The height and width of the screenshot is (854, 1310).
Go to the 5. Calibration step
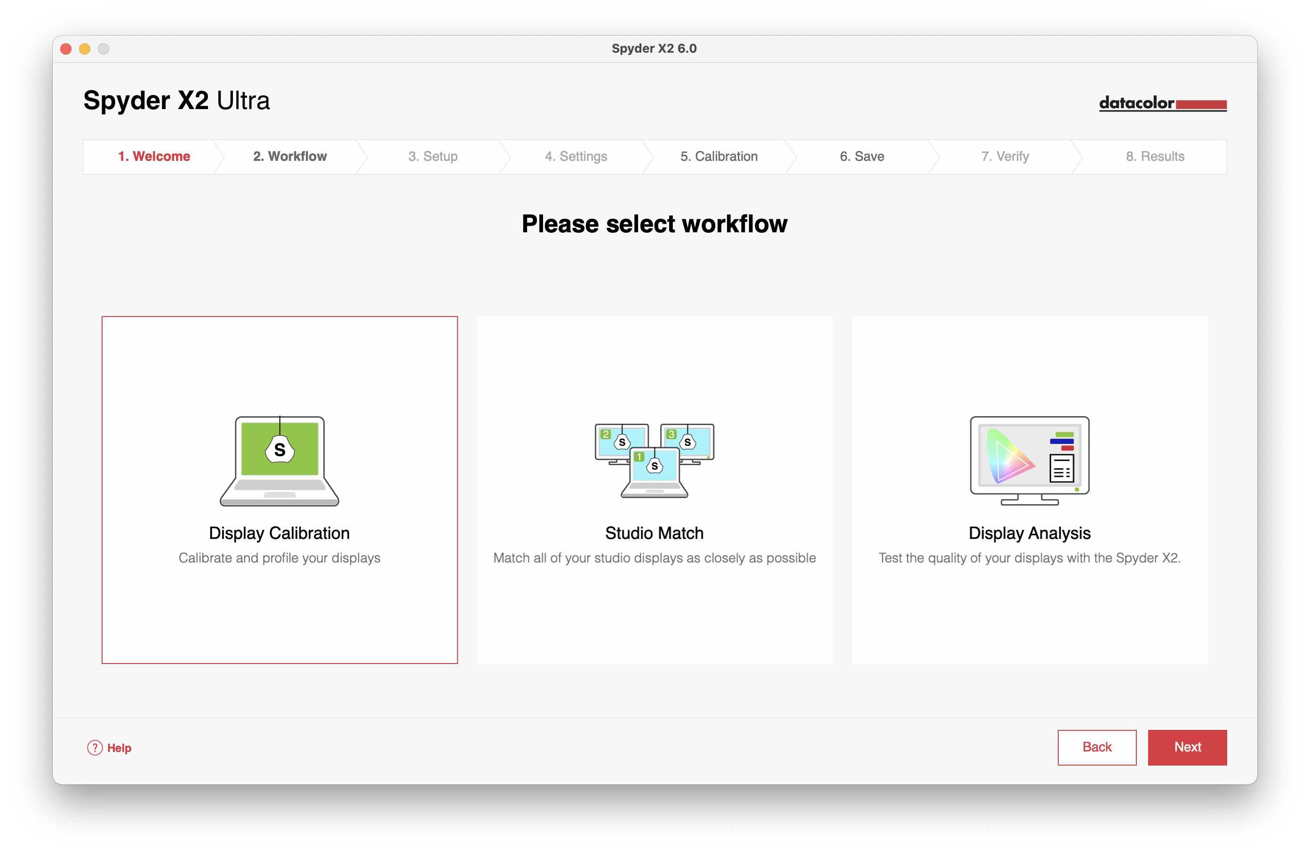pos(719,156)
